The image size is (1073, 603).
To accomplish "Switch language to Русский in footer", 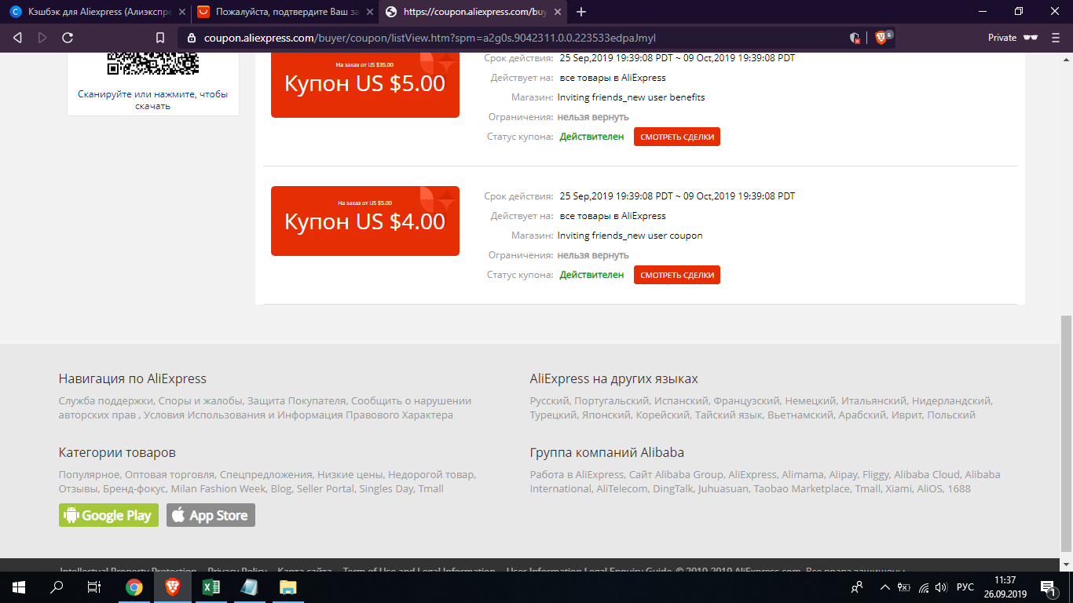I will 549,400.
